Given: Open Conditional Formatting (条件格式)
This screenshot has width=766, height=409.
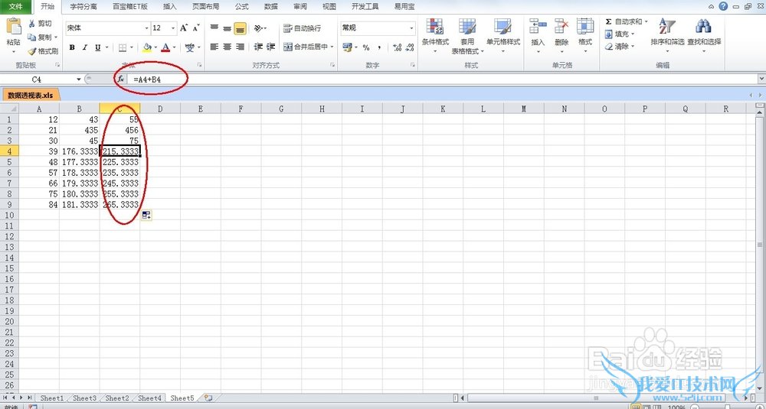Looking at the screenshot, I should (435, 36).
